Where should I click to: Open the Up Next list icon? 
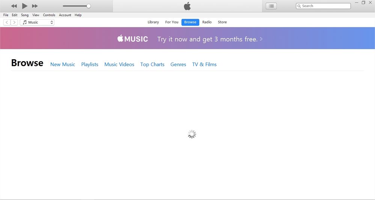coord(271,6)
